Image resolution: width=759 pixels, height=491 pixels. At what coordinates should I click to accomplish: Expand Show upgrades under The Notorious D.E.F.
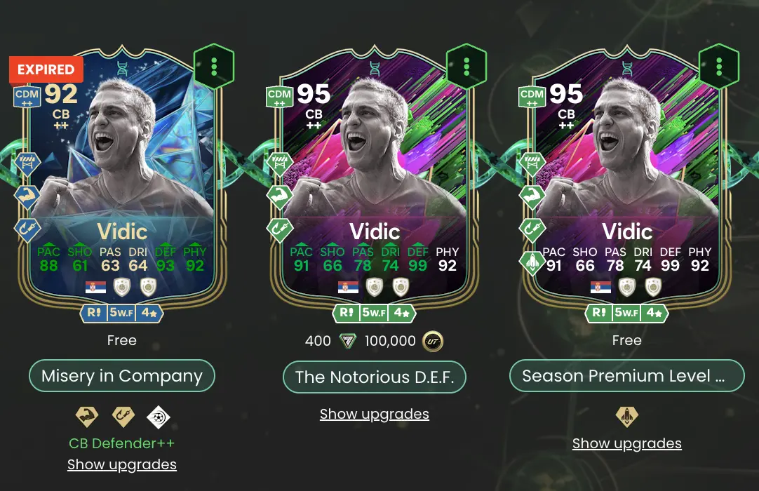[374, 414]
